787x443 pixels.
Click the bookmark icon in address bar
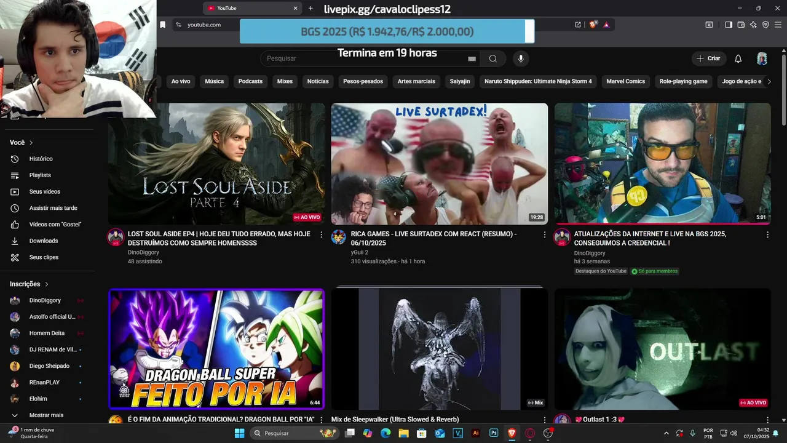point(162,25)
